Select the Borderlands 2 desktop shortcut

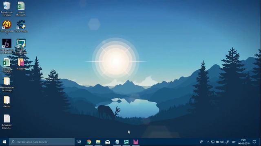[x=7, y=28]
